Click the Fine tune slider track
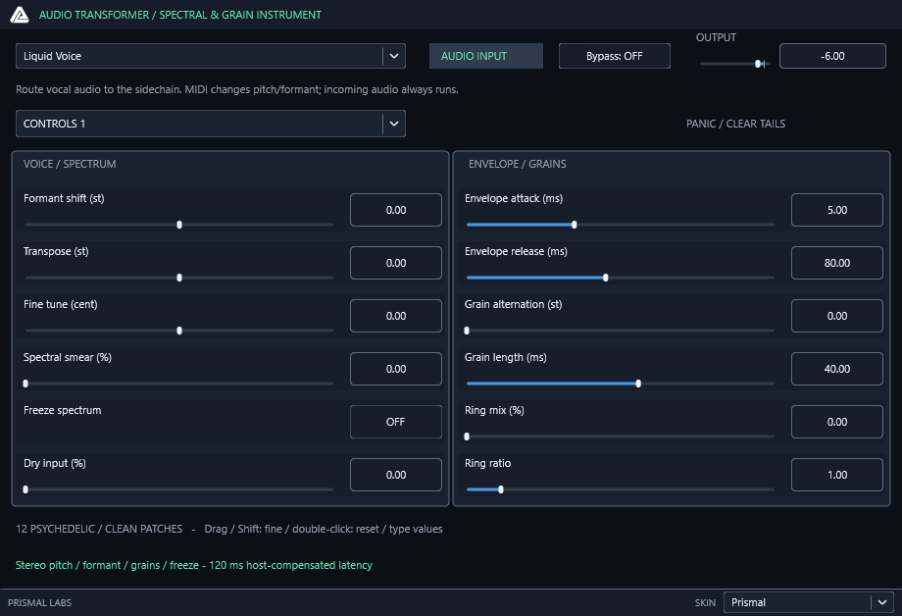Screen dimensions: 902x616 [x=179, y=331]
